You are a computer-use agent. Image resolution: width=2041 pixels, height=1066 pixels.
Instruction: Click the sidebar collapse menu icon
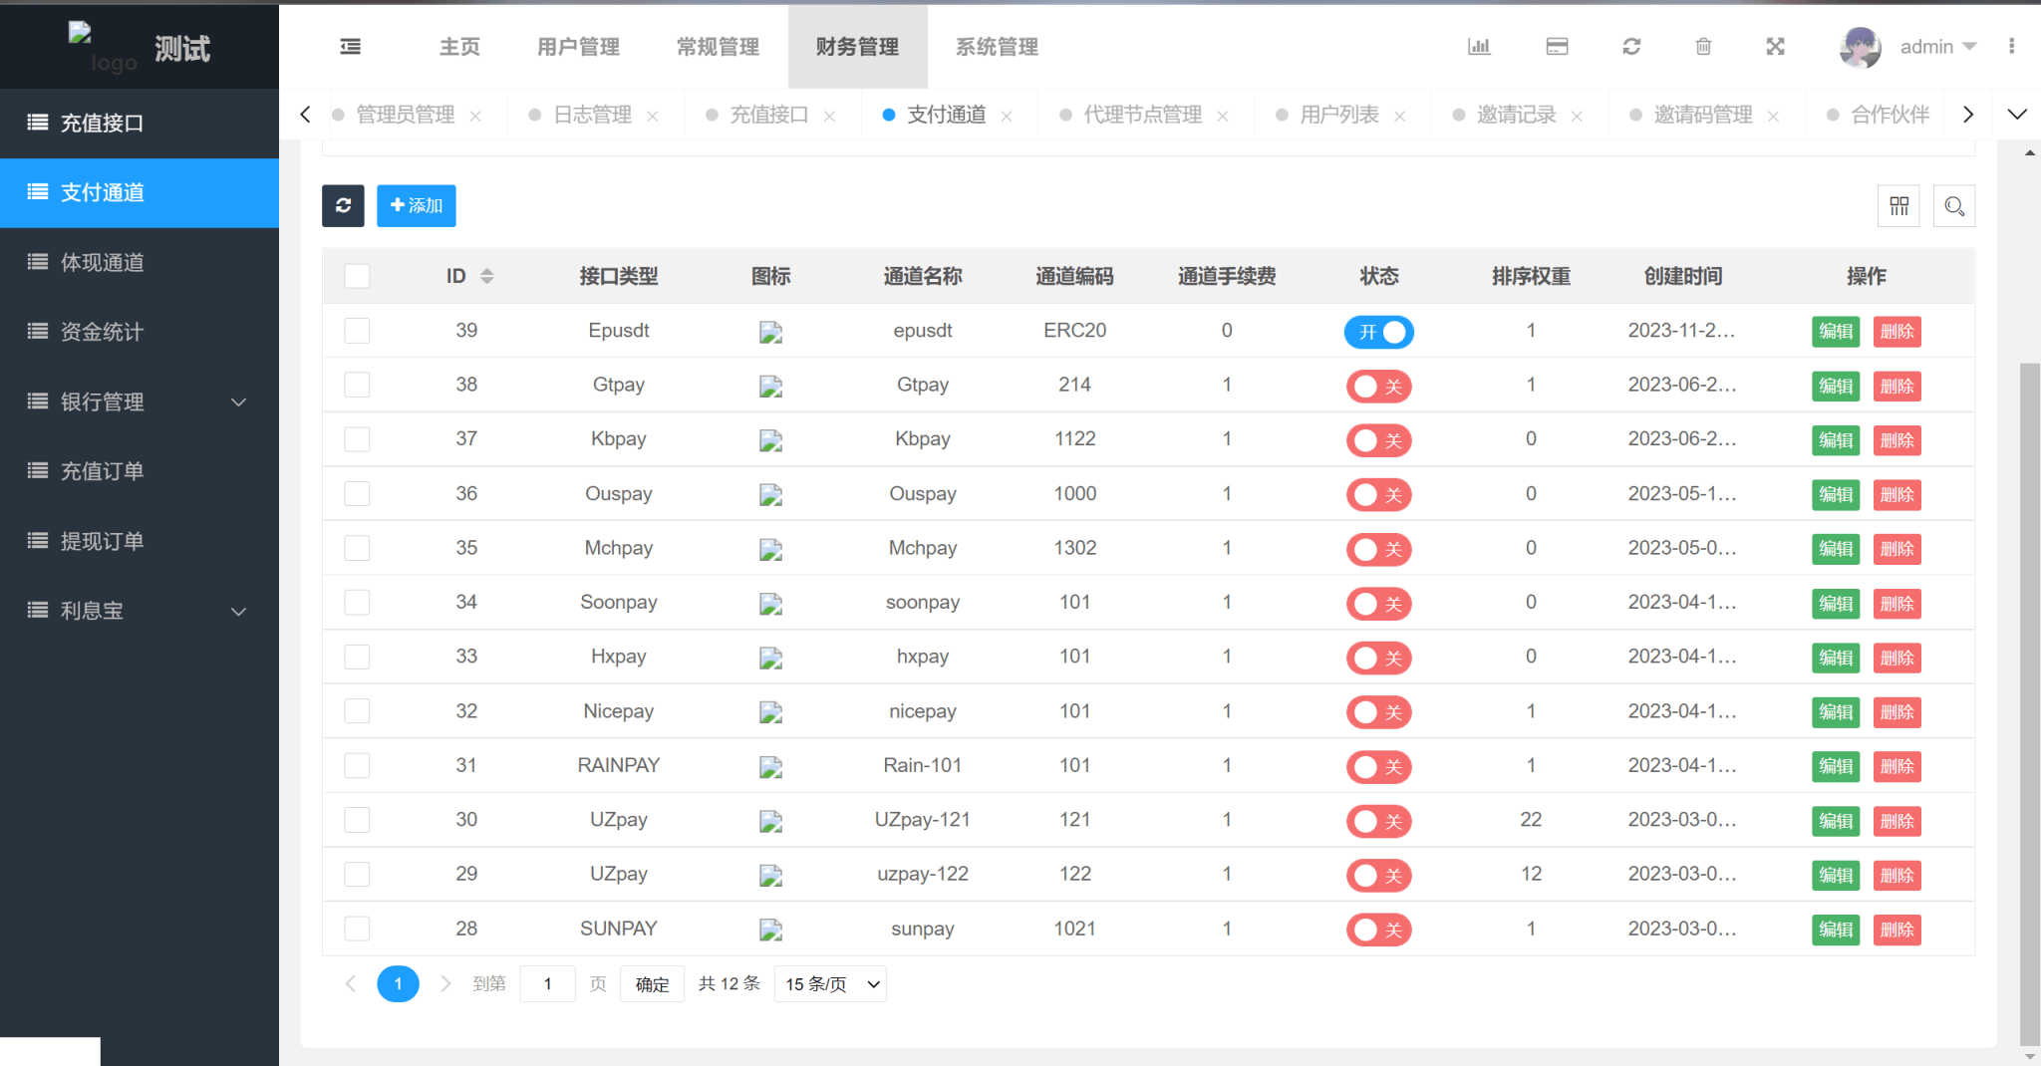pos(351,47)
